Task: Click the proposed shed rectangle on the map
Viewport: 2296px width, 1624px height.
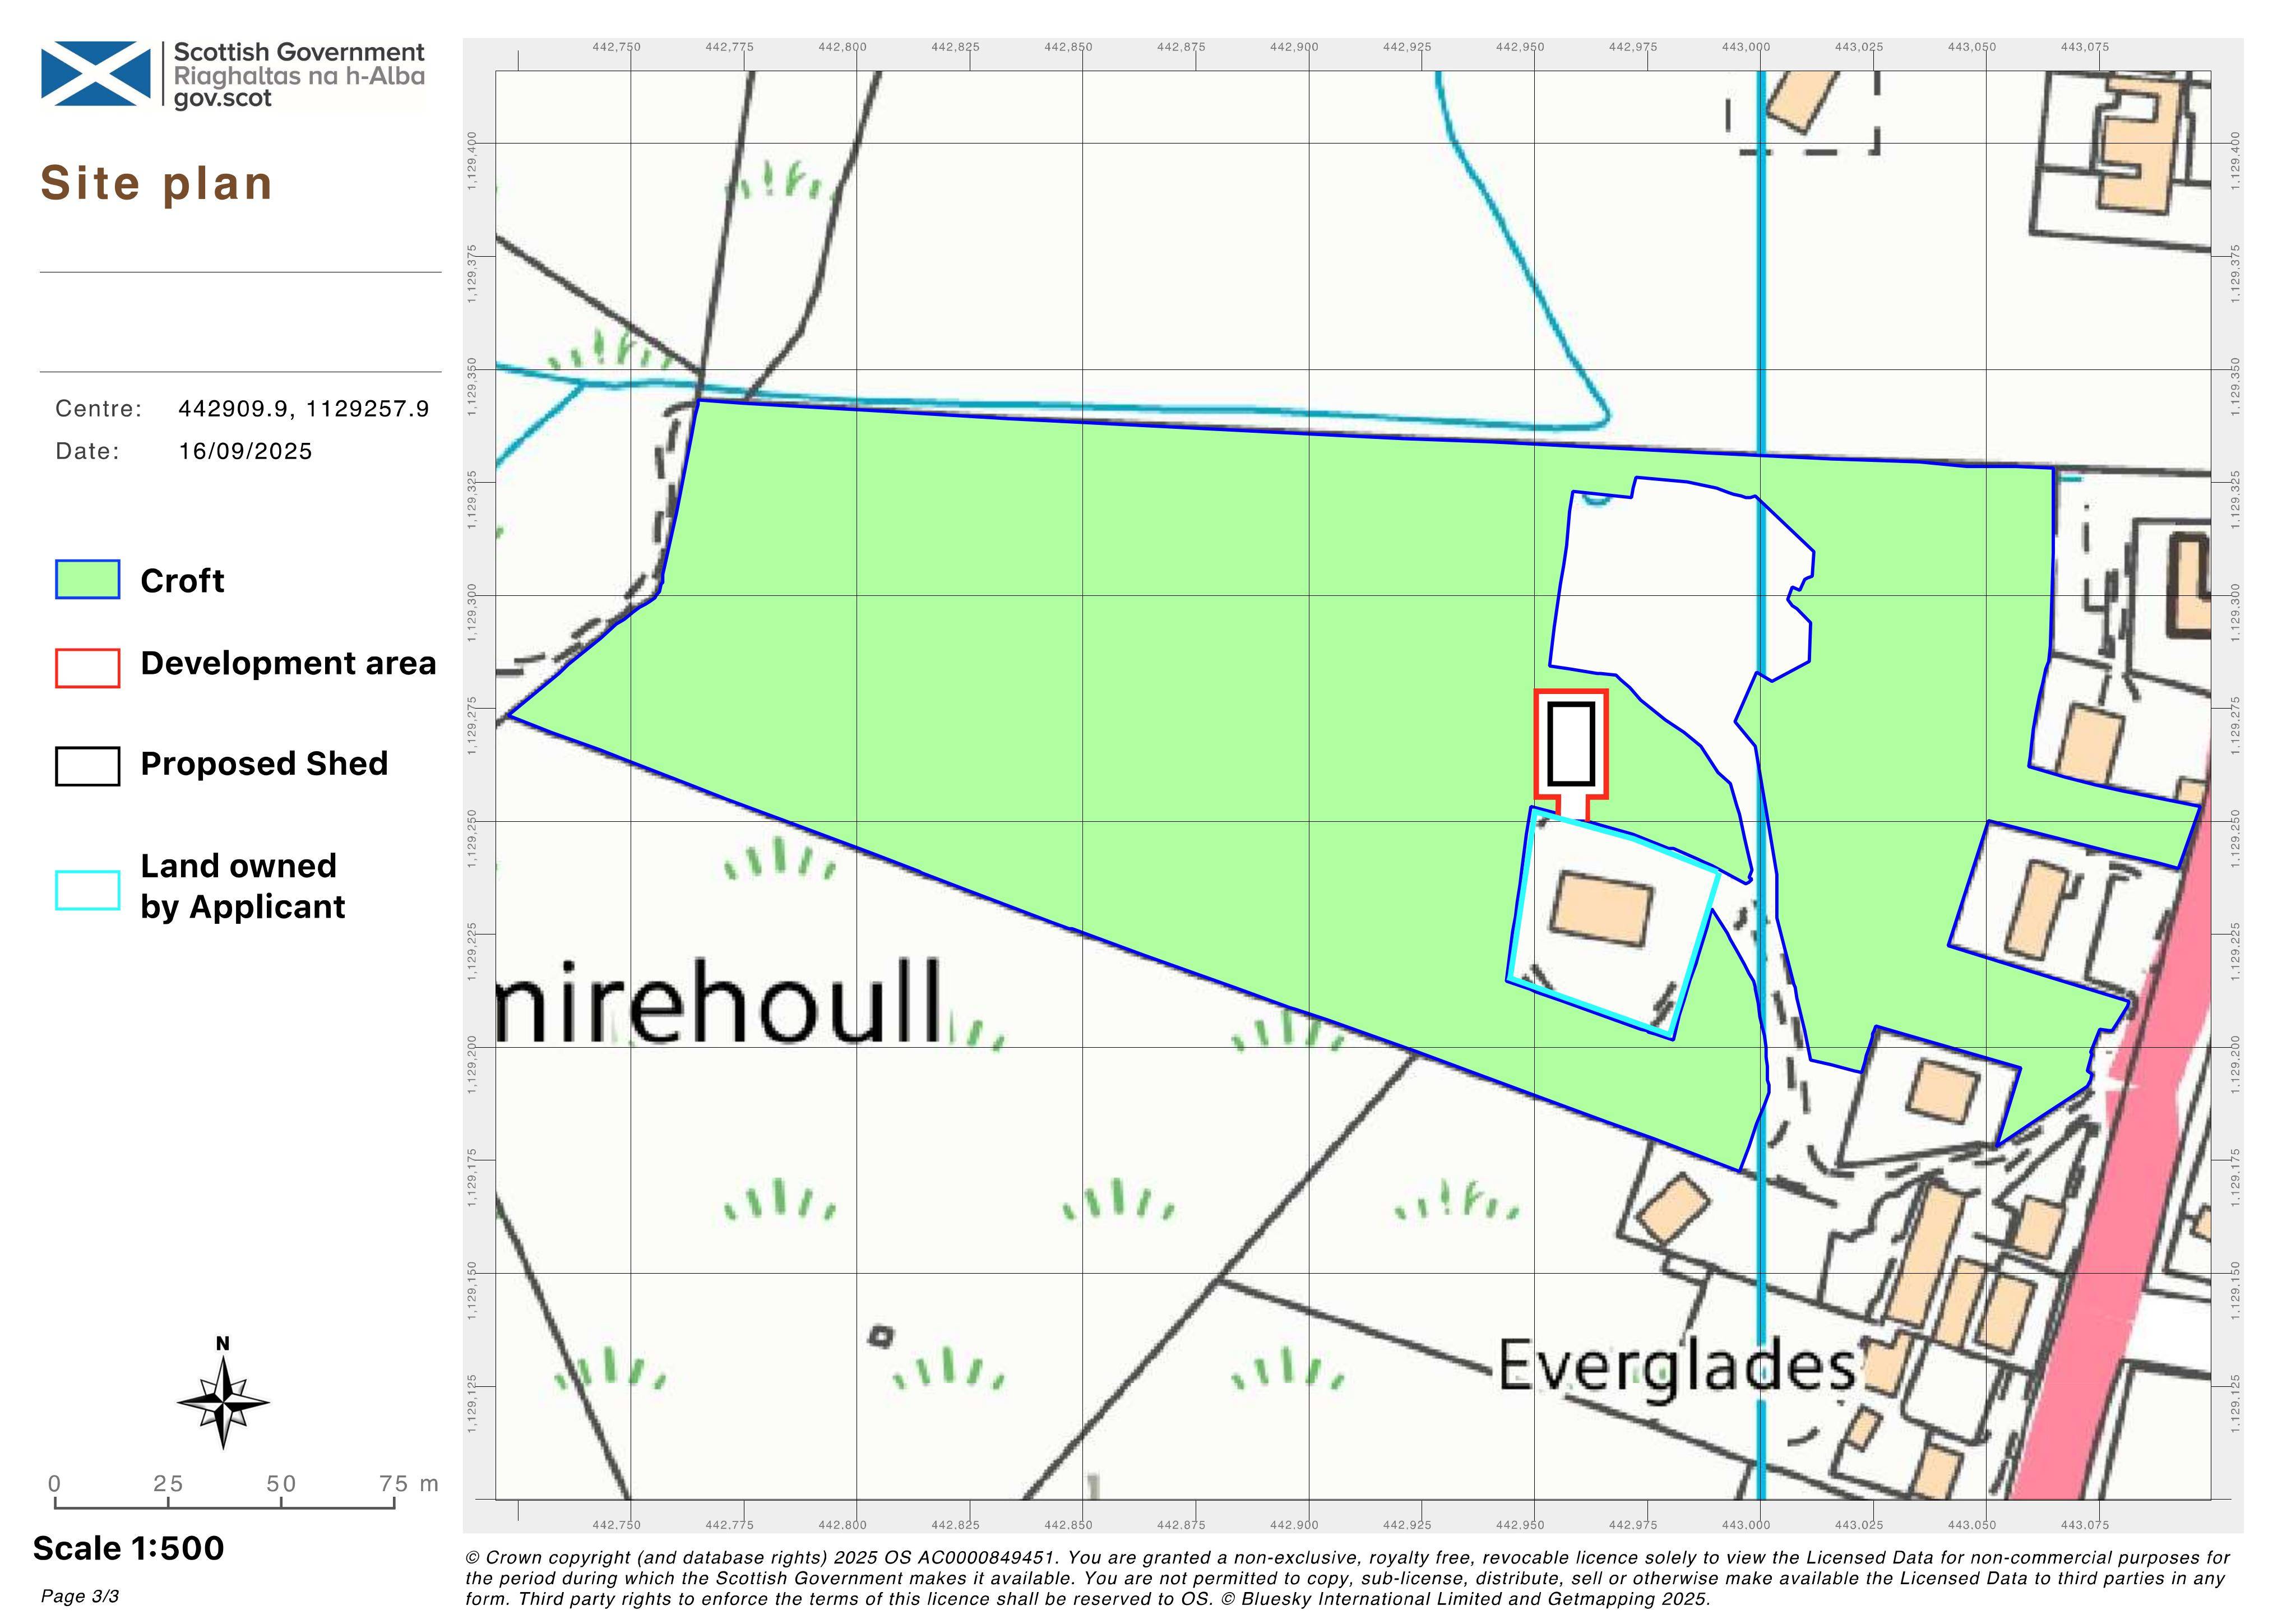Action: [1571, 744]
